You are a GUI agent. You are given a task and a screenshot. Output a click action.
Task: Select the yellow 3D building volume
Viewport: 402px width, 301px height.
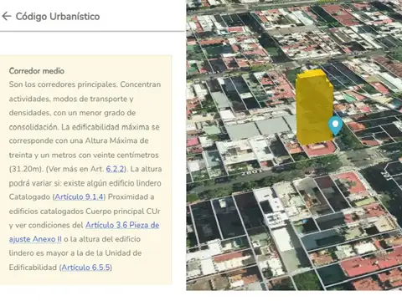pyautogui.click(x=314, y=107)
